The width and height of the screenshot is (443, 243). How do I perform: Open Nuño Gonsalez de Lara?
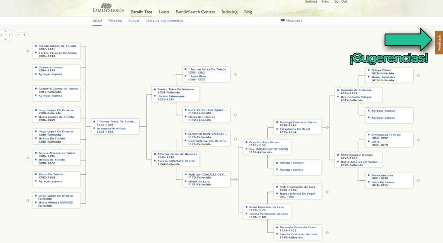(x=266, y=207)
